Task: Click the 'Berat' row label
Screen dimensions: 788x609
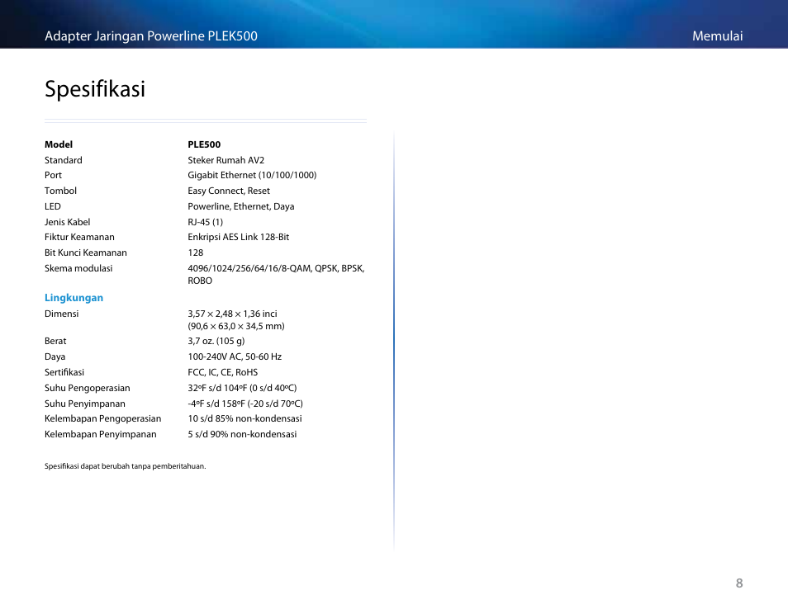Action: tap(55, 341)
